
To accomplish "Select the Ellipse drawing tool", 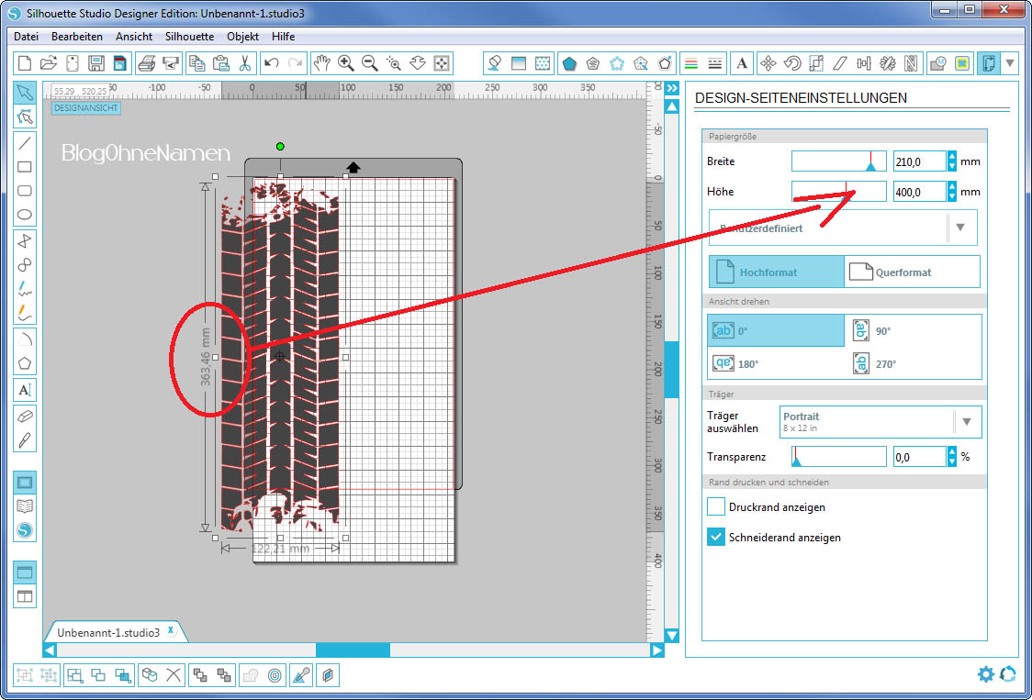I will [x=25, y=215].
